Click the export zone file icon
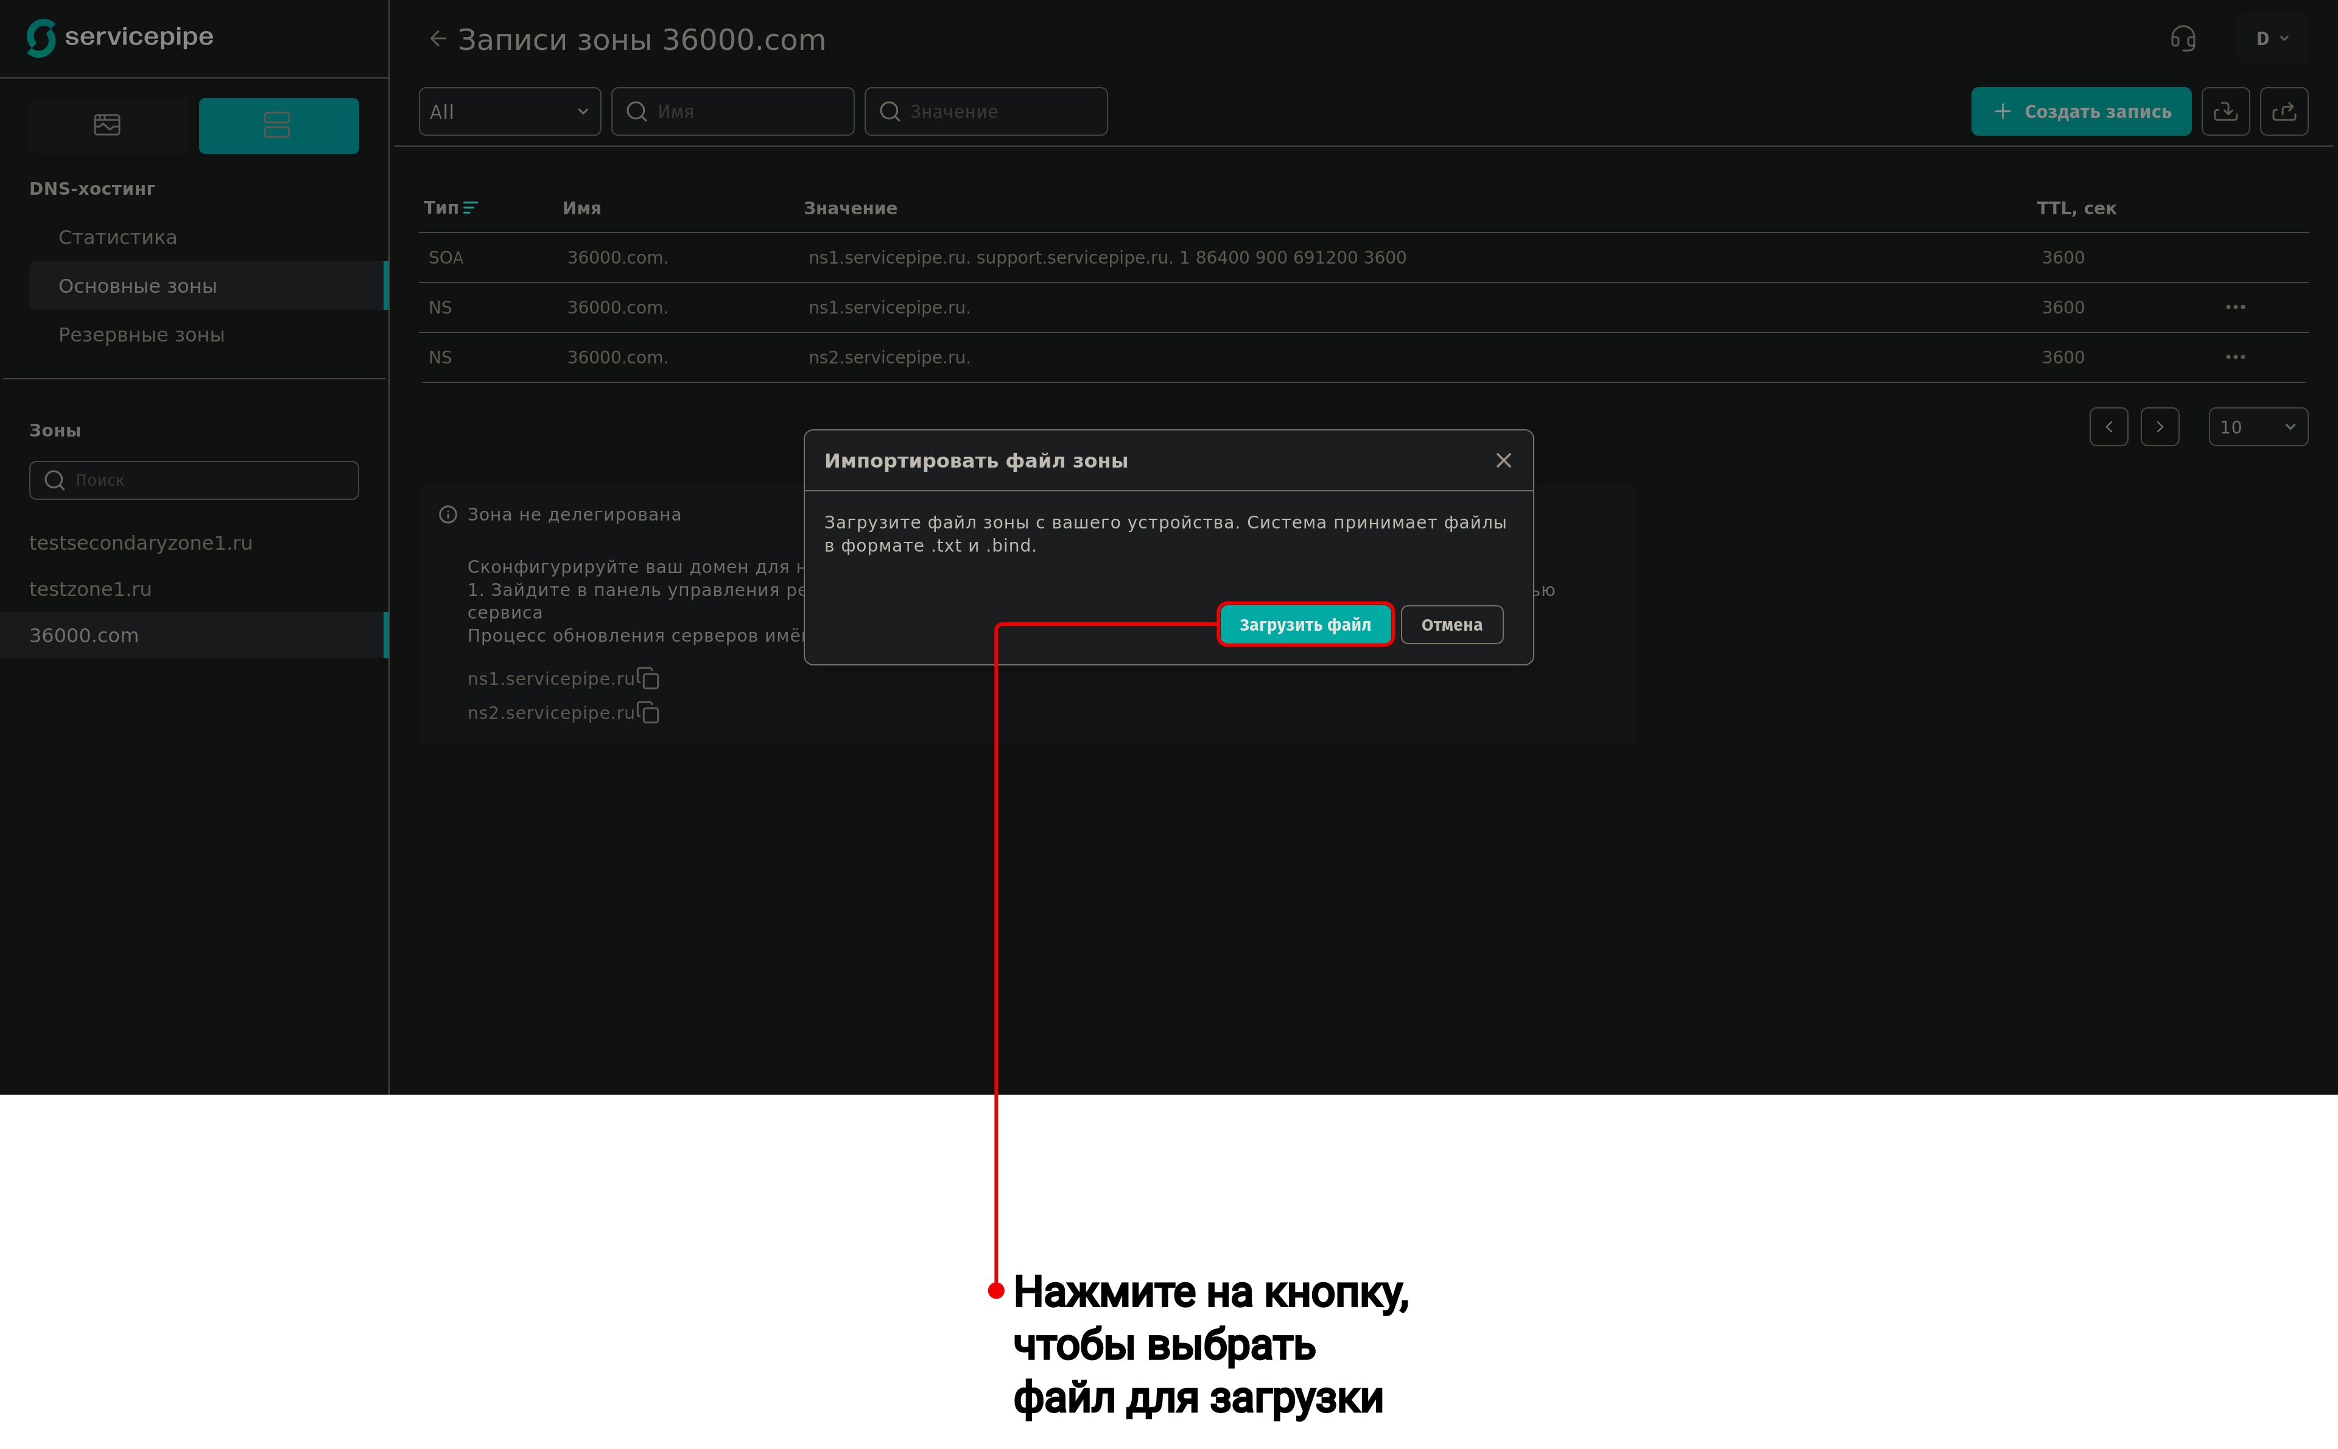This screenshot has height=1449, width=2338. pos(2283,112)
